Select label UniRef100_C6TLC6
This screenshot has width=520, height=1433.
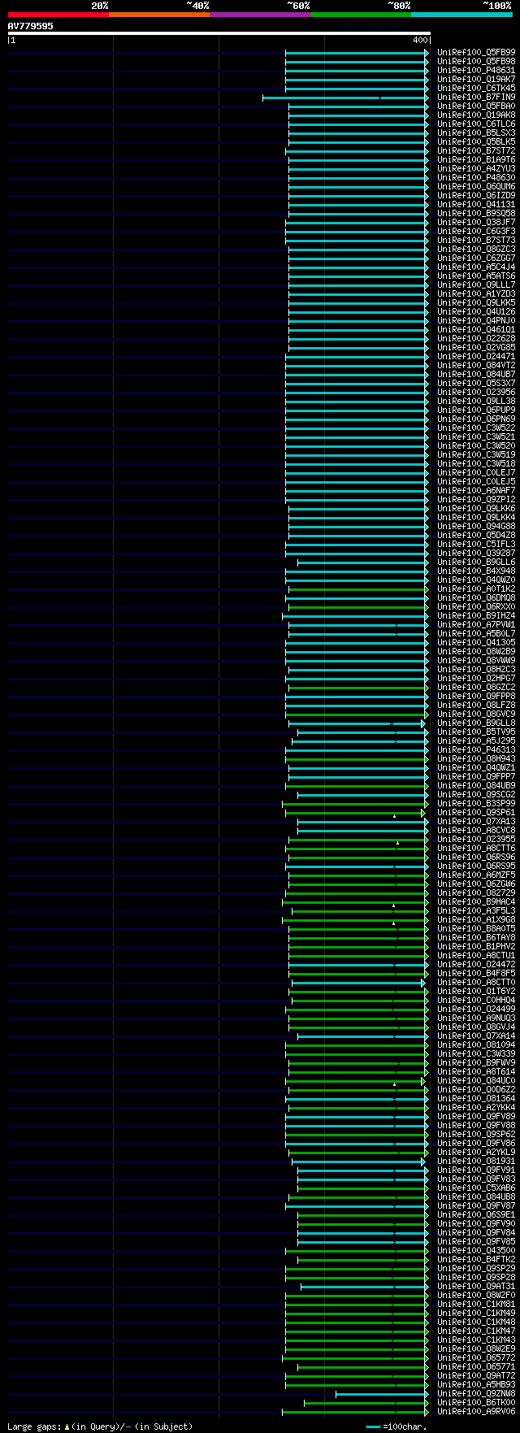coord(476,124)
